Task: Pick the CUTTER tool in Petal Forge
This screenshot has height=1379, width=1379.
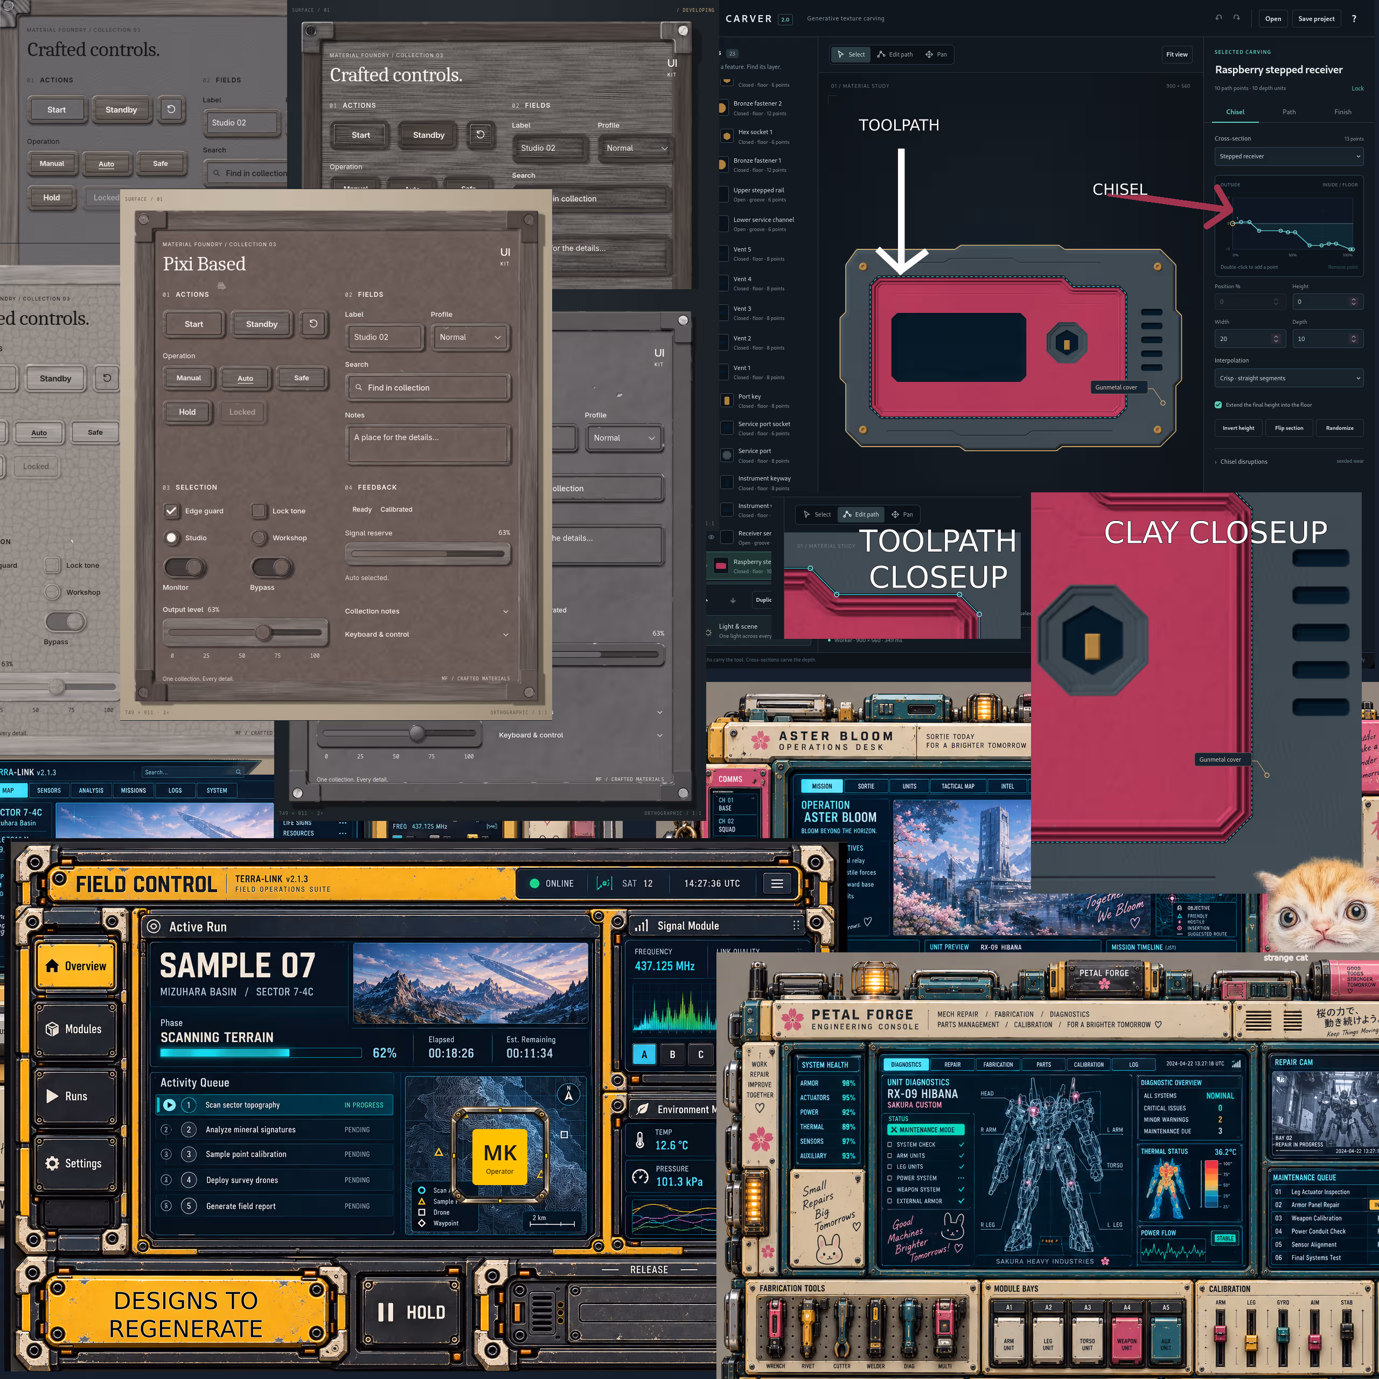Action: [x=841, y=1330]
